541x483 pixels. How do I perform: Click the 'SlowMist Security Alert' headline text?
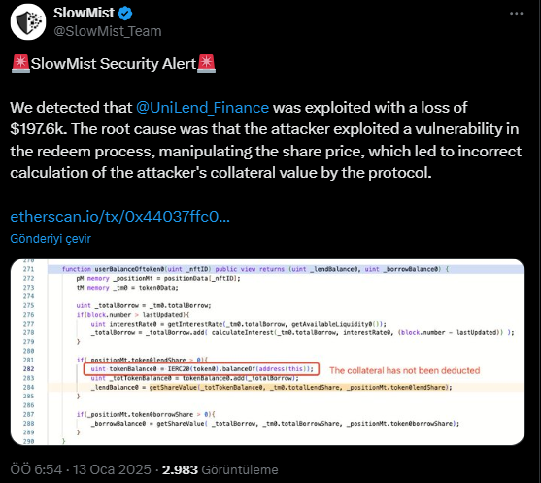tap(114, 64)
